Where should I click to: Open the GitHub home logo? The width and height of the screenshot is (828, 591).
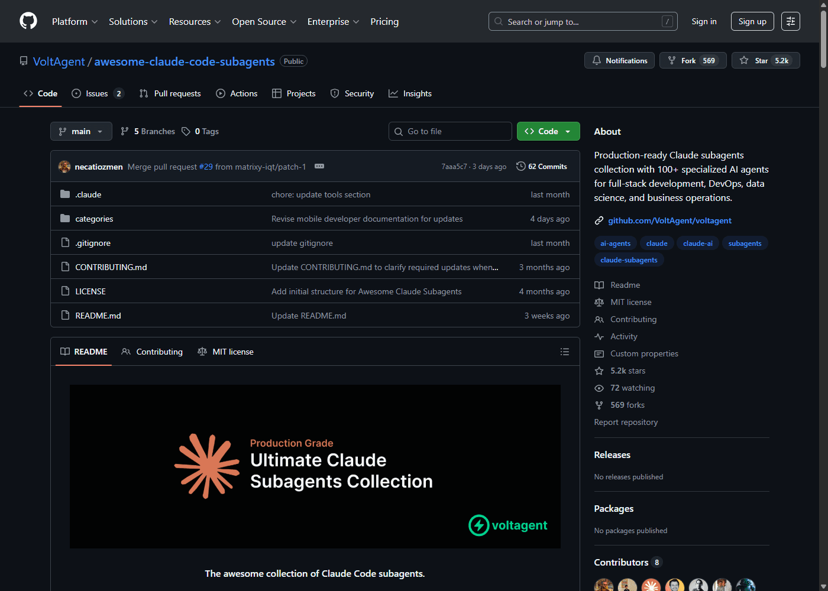28,21
